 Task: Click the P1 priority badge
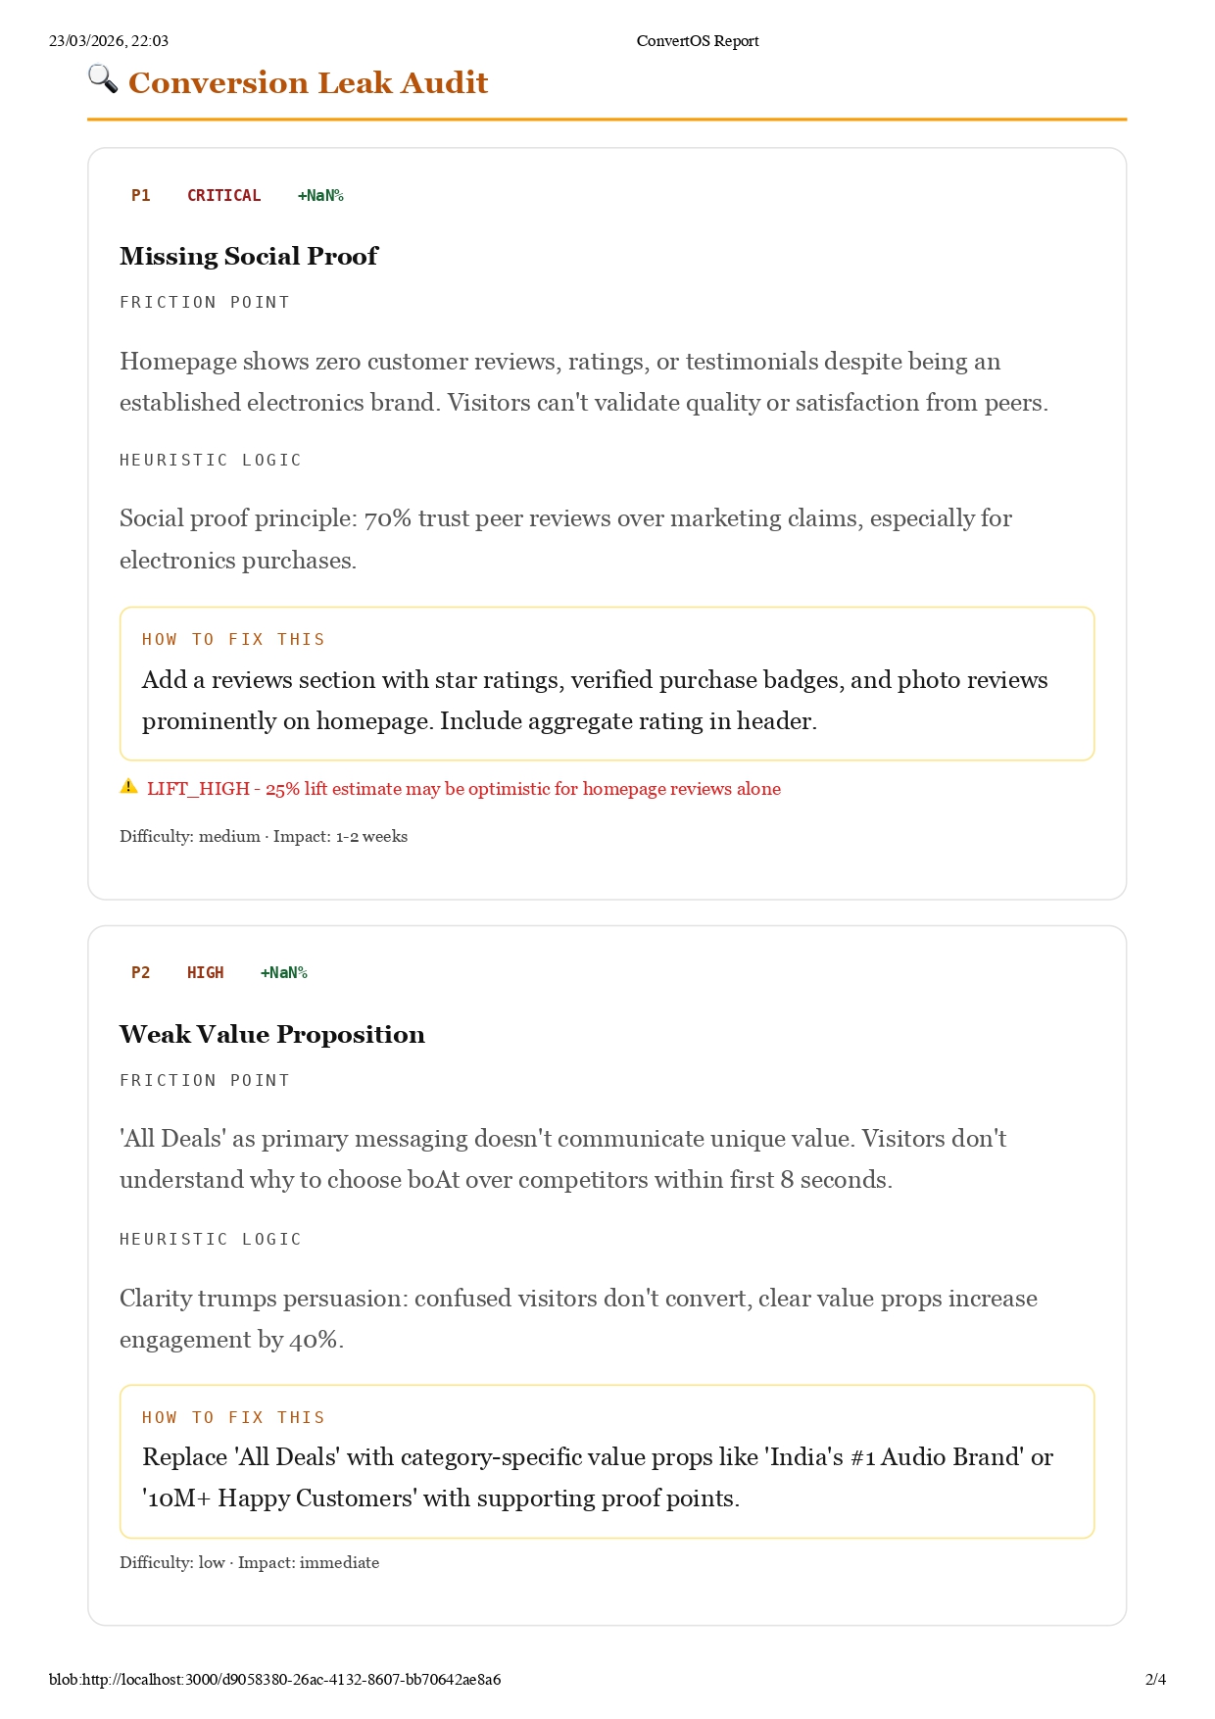[x=141, y=196]
